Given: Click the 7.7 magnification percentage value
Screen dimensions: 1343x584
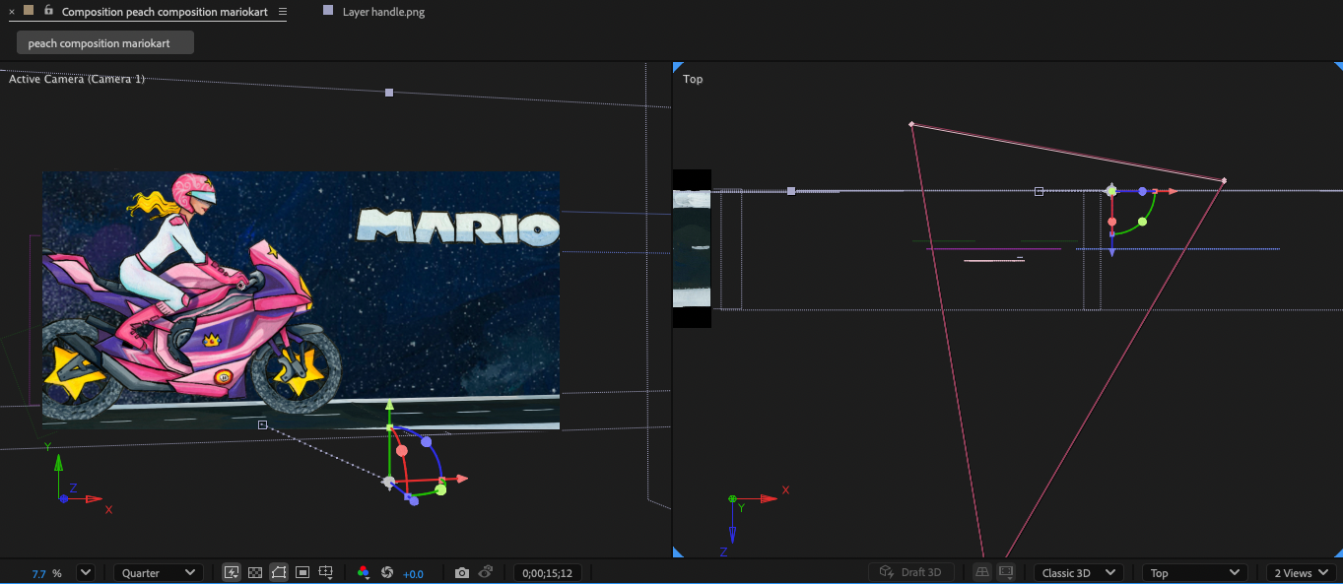Looking at the screenshot, I should coord(39,573).
